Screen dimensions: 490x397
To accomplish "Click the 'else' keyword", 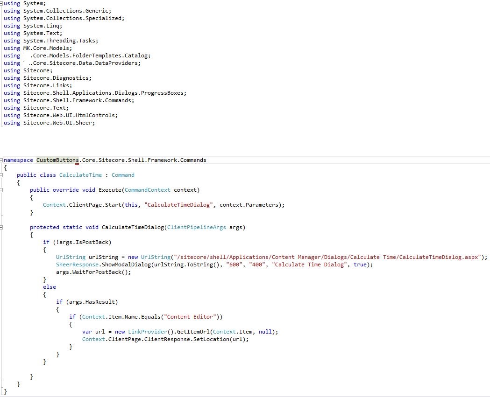I will pos(50,287).
